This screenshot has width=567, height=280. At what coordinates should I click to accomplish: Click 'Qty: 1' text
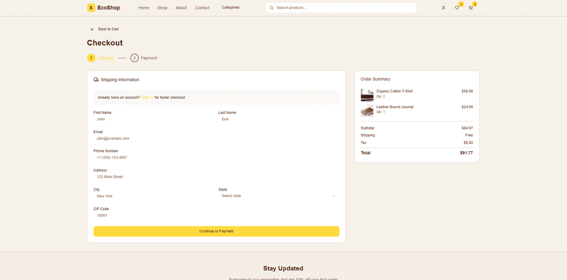click(381, 112)
